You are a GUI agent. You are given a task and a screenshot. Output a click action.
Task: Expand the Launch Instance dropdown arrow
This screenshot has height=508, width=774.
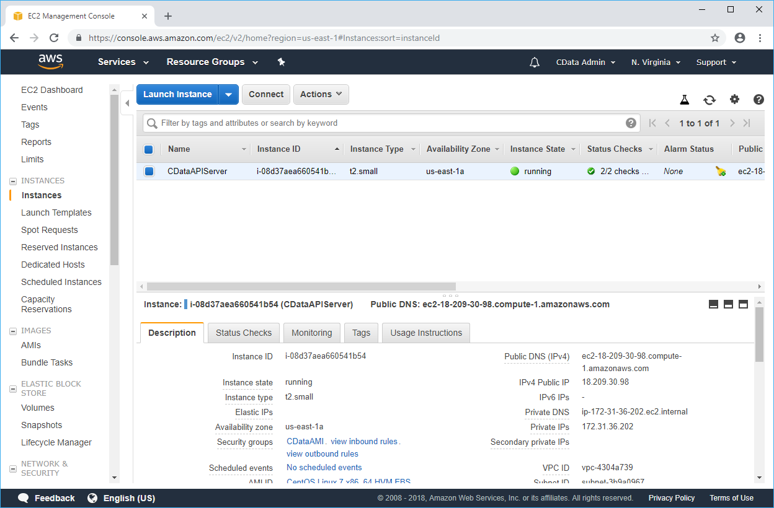coord(229,94)
